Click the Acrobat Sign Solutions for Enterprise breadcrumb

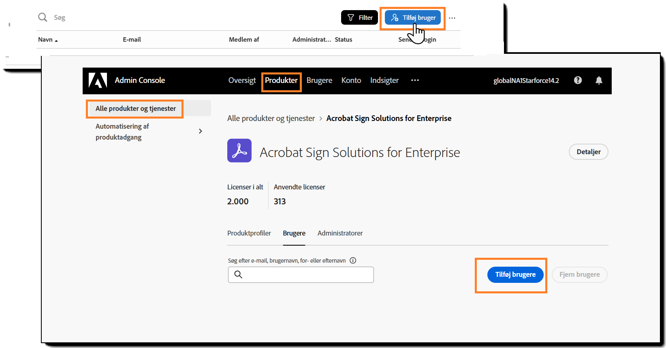tap(389, 118)
